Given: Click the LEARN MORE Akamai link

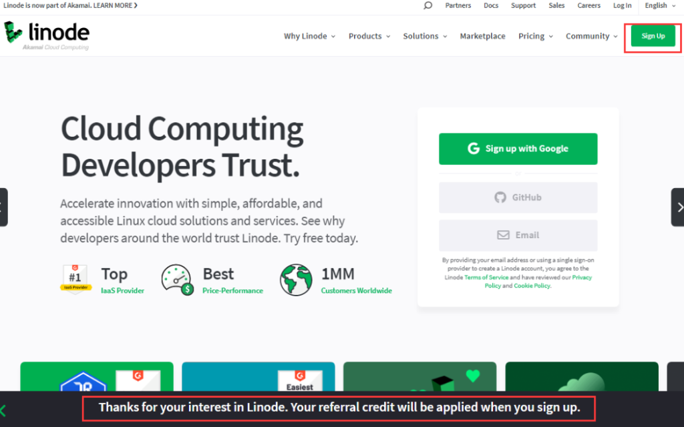Looking at the screenshot, I should tap(115, 5).
